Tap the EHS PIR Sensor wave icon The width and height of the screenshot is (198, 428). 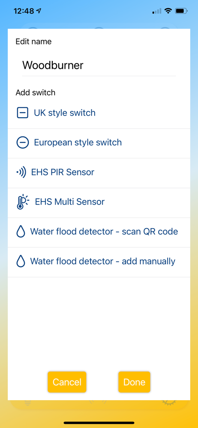[21, 172]
